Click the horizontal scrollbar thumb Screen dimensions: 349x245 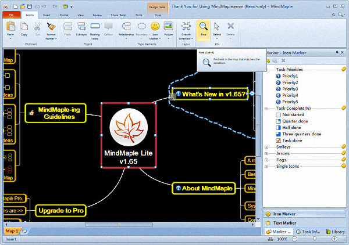(x=119, y=225)
